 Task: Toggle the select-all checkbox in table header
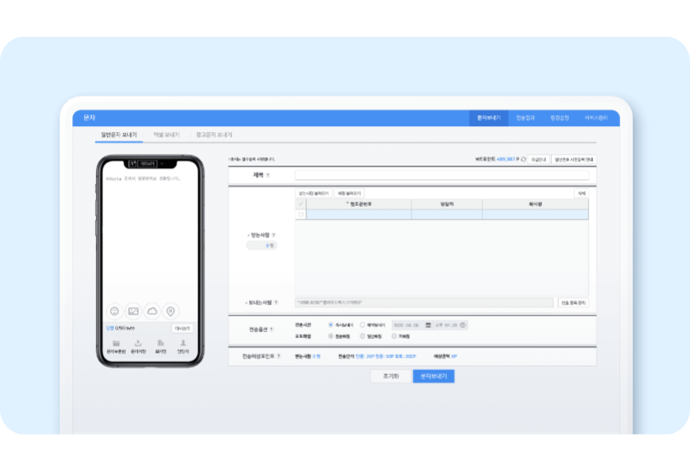click(x=301, y=204)
